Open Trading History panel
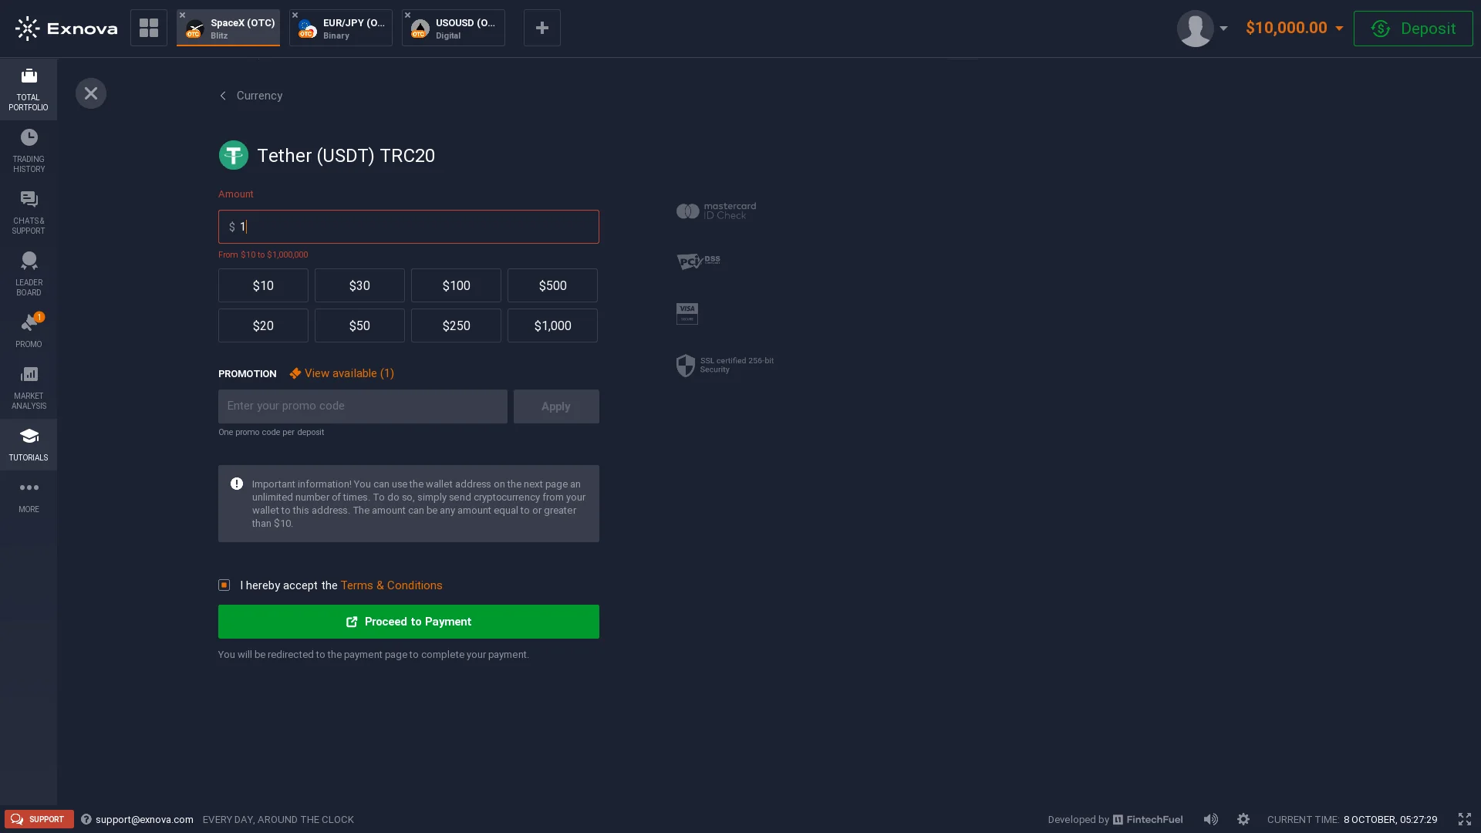Viewport: 1481px width, 833px height. pos(29,151)
